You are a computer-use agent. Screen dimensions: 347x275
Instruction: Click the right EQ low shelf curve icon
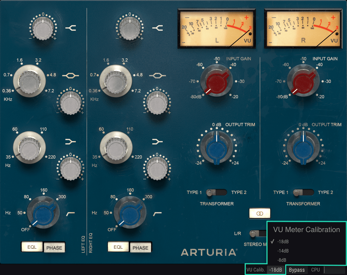pyautogui.click(x=157, y=141)
